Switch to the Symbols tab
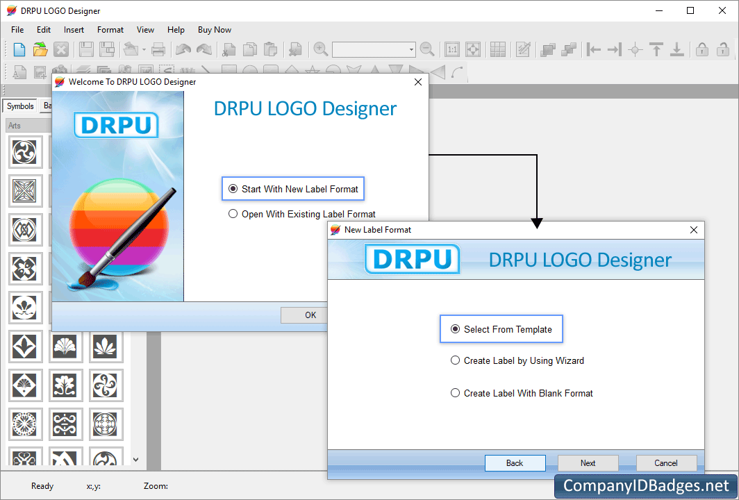The height and width of the screenshot is (500, 739). pos(20,106)
